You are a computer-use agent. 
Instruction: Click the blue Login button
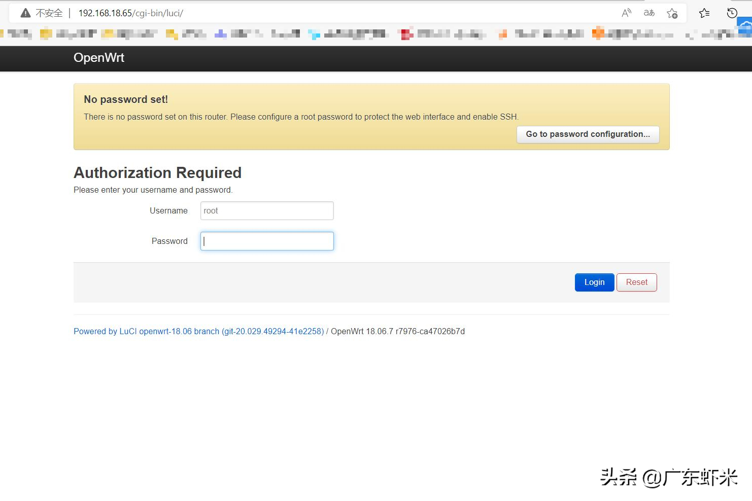click(594, 282)
